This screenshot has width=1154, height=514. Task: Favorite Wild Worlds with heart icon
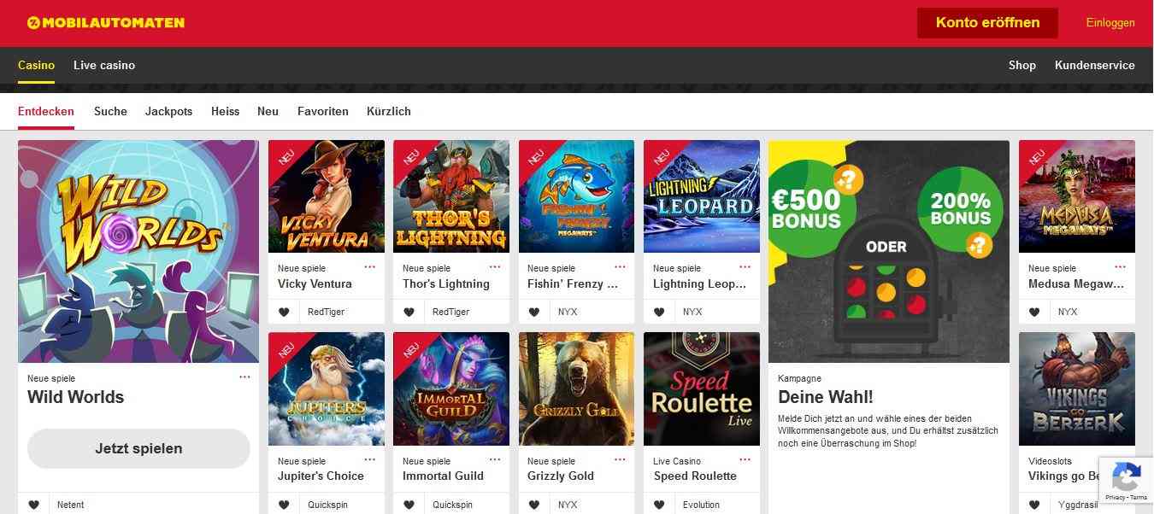pos(33,505)
